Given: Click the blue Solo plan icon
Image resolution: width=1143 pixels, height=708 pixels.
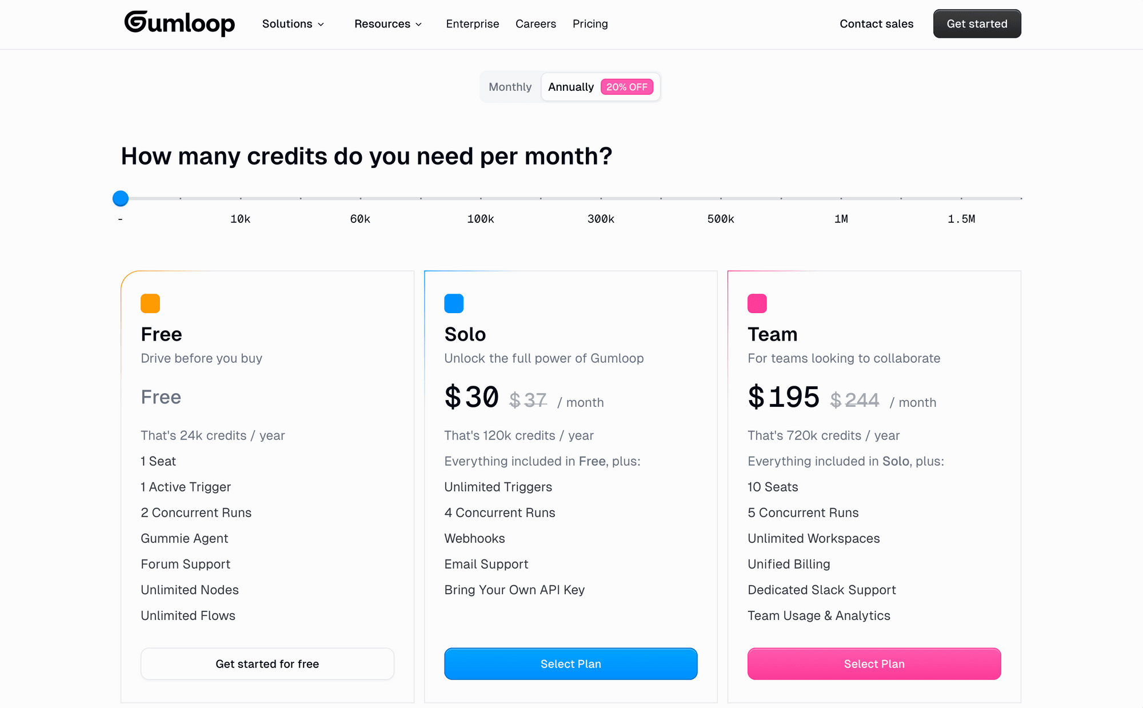Looking at the screenshot, I should pyautogui.click(x=454, y=303).
